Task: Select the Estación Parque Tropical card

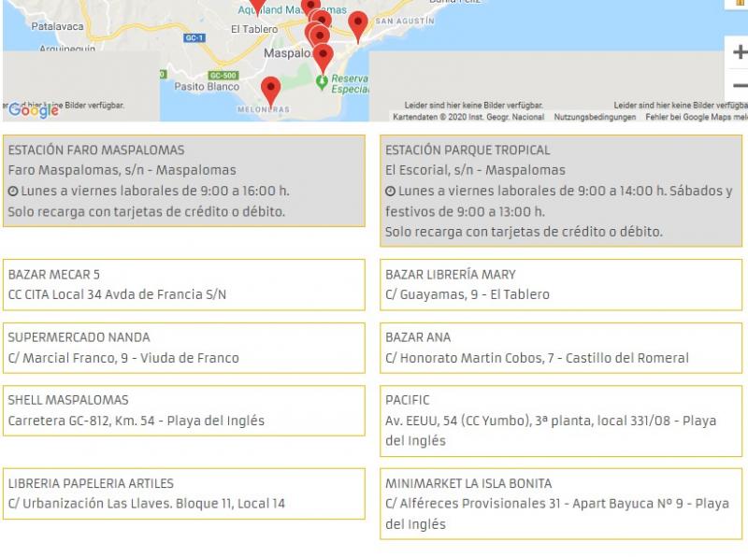Action: pos(561,191)
